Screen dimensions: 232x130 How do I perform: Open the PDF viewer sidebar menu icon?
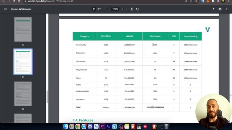tap(5, 9)
